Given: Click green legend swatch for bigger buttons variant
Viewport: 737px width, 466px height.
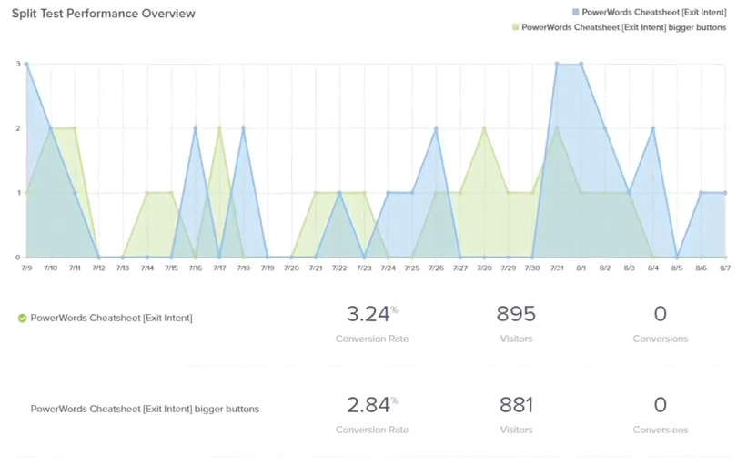Looking at the screenshot, I should point(516,27).
